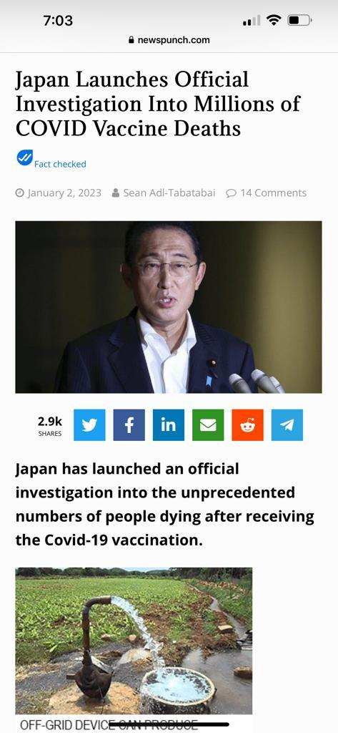
Task: Tap the newspunch.com address bar
Action: tap(169, 40)
